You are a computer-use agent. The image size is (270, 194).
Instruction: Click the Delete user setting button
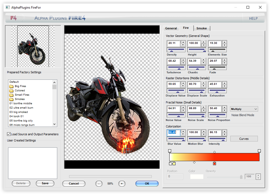point(21,183)
